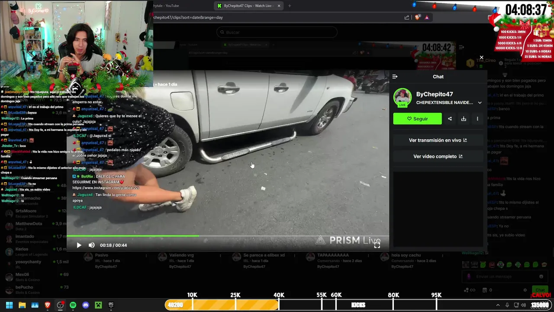Open File Explorer from taskbar
This screenshot has height=312, width=554.
click(x=22, y=305)
